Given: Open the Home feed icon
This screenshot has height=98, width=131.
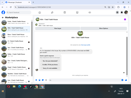Looking at the screenshot, I should pyautogui.click(x=40, y=13).
